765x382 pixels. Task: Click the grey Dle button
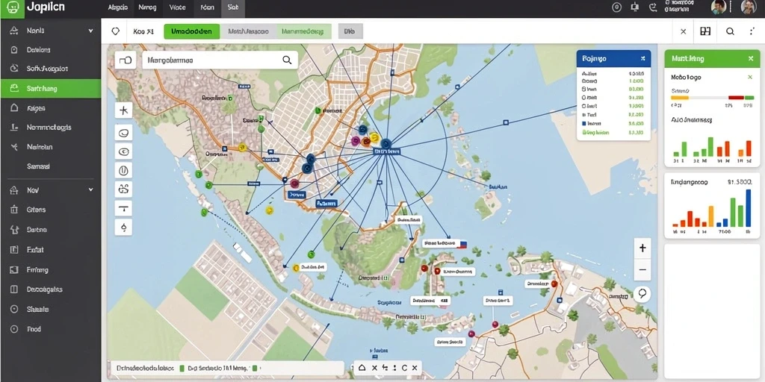350,31
